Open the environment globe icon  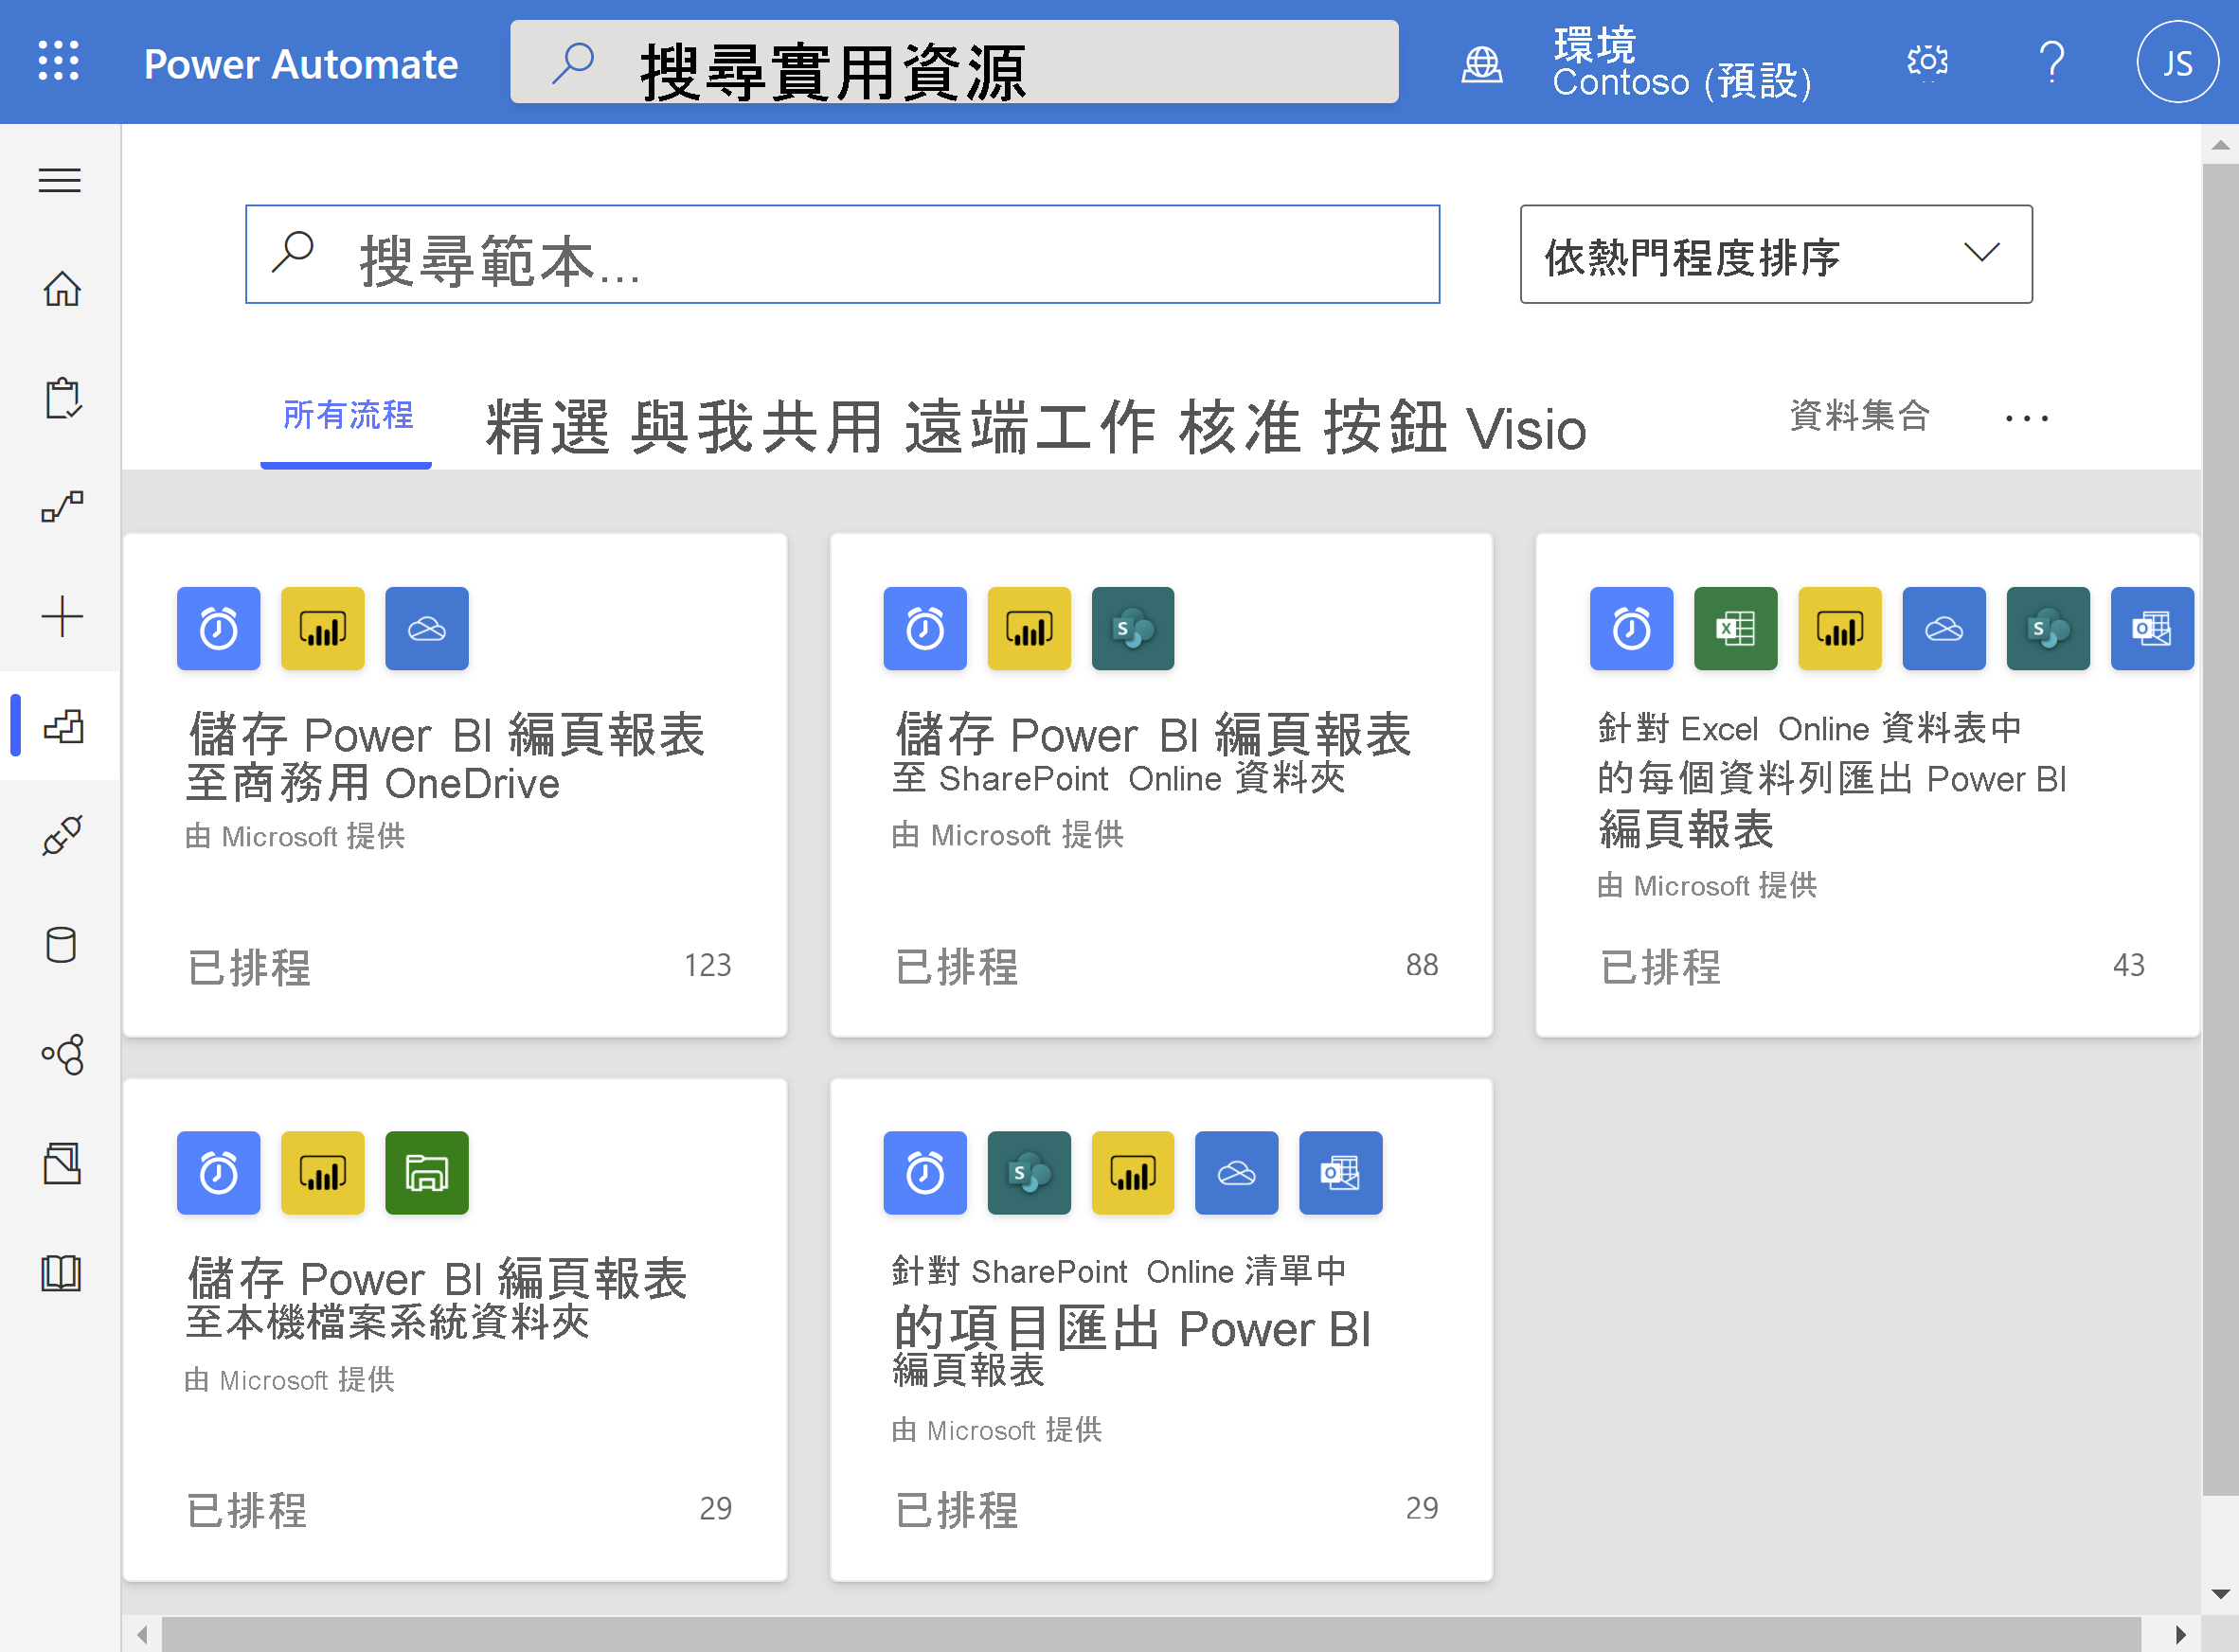1481,63
